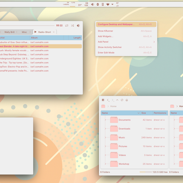Sort playlist by the Album column header

pos(47,38)
